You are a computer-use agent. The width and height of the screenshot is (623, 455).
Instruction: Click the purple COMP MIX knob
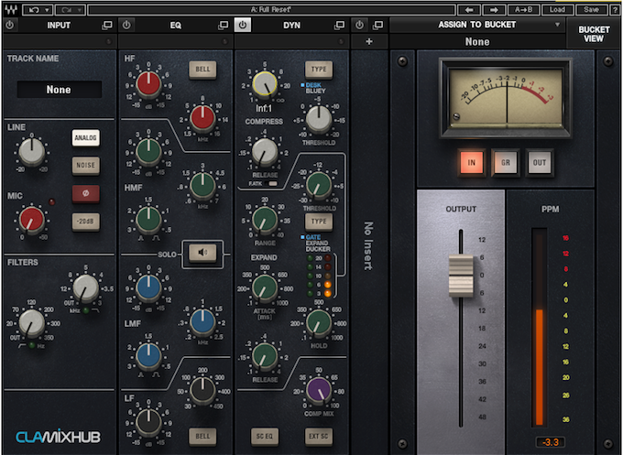pos(319,390)
